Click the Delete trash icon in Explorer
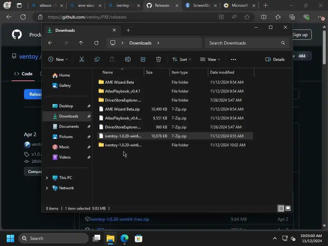This screenshot has width=328, height=246. (x=159, y=59)
